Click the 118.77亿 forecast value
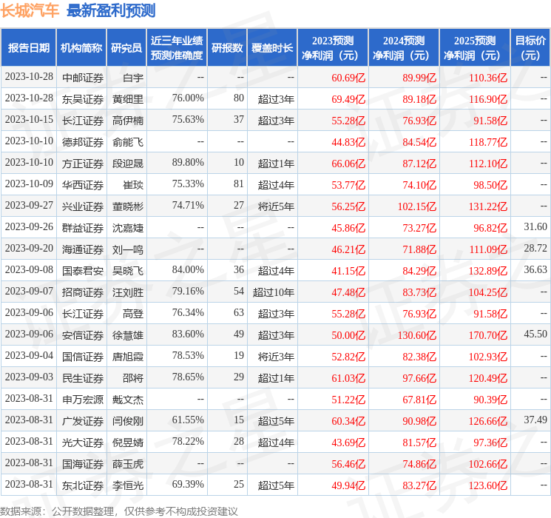Image resolution: width=551 pixels, height=518 pixels. click(x=488, y=142)
